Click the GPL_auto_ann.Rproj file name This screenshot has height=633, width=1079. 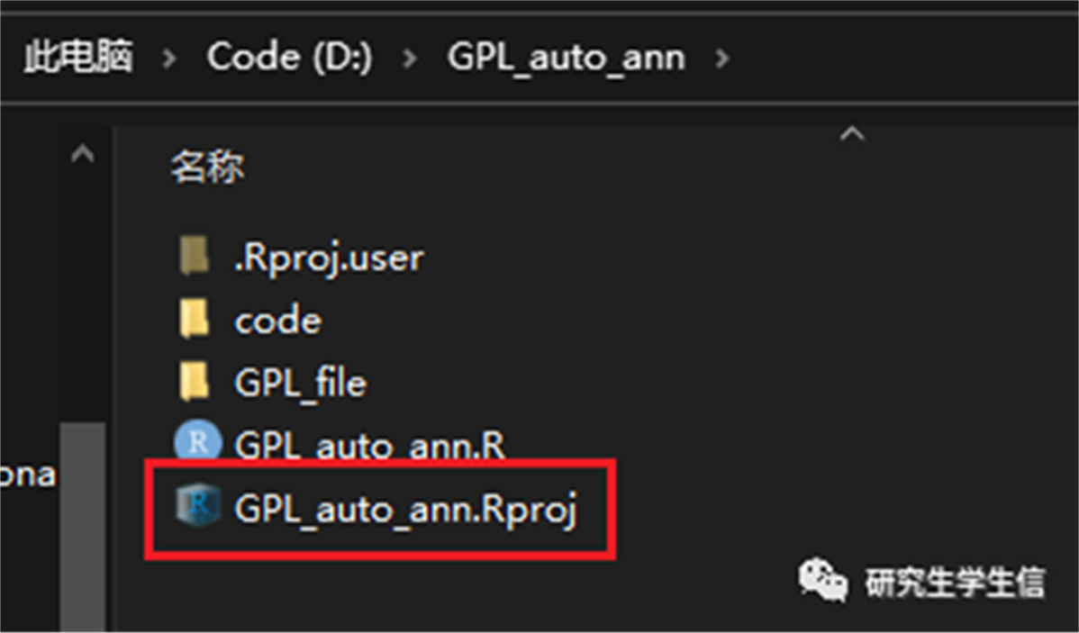coord(406,509)
